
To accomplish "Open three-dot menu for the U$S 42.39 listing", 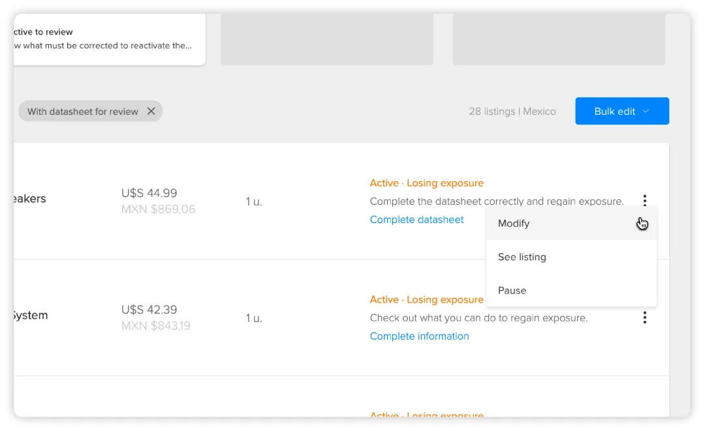I will click(644, 318).
